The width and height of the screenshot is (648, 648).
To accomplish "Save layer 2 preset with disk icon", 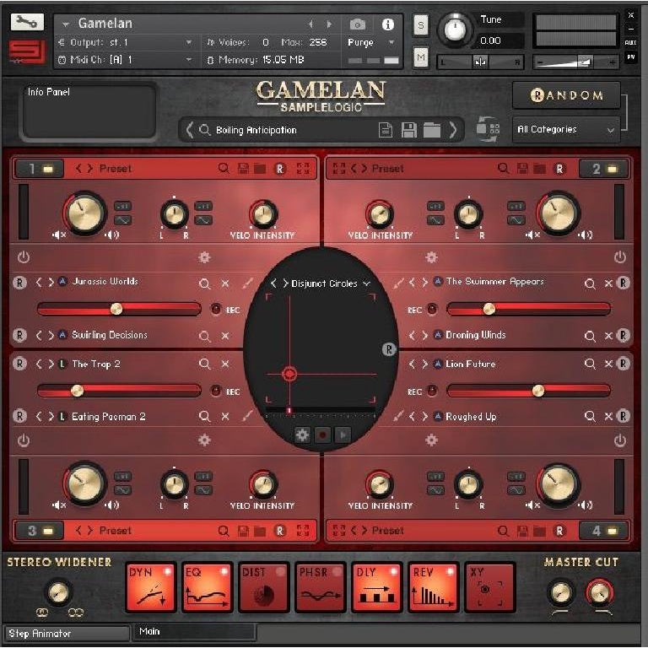I will [x=522, y=169].
